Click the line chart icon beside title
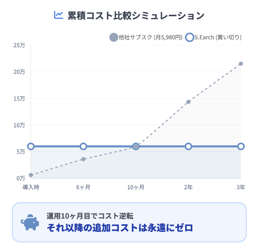The height and width of the screenshot is (249, 257). tap(59, 15)
